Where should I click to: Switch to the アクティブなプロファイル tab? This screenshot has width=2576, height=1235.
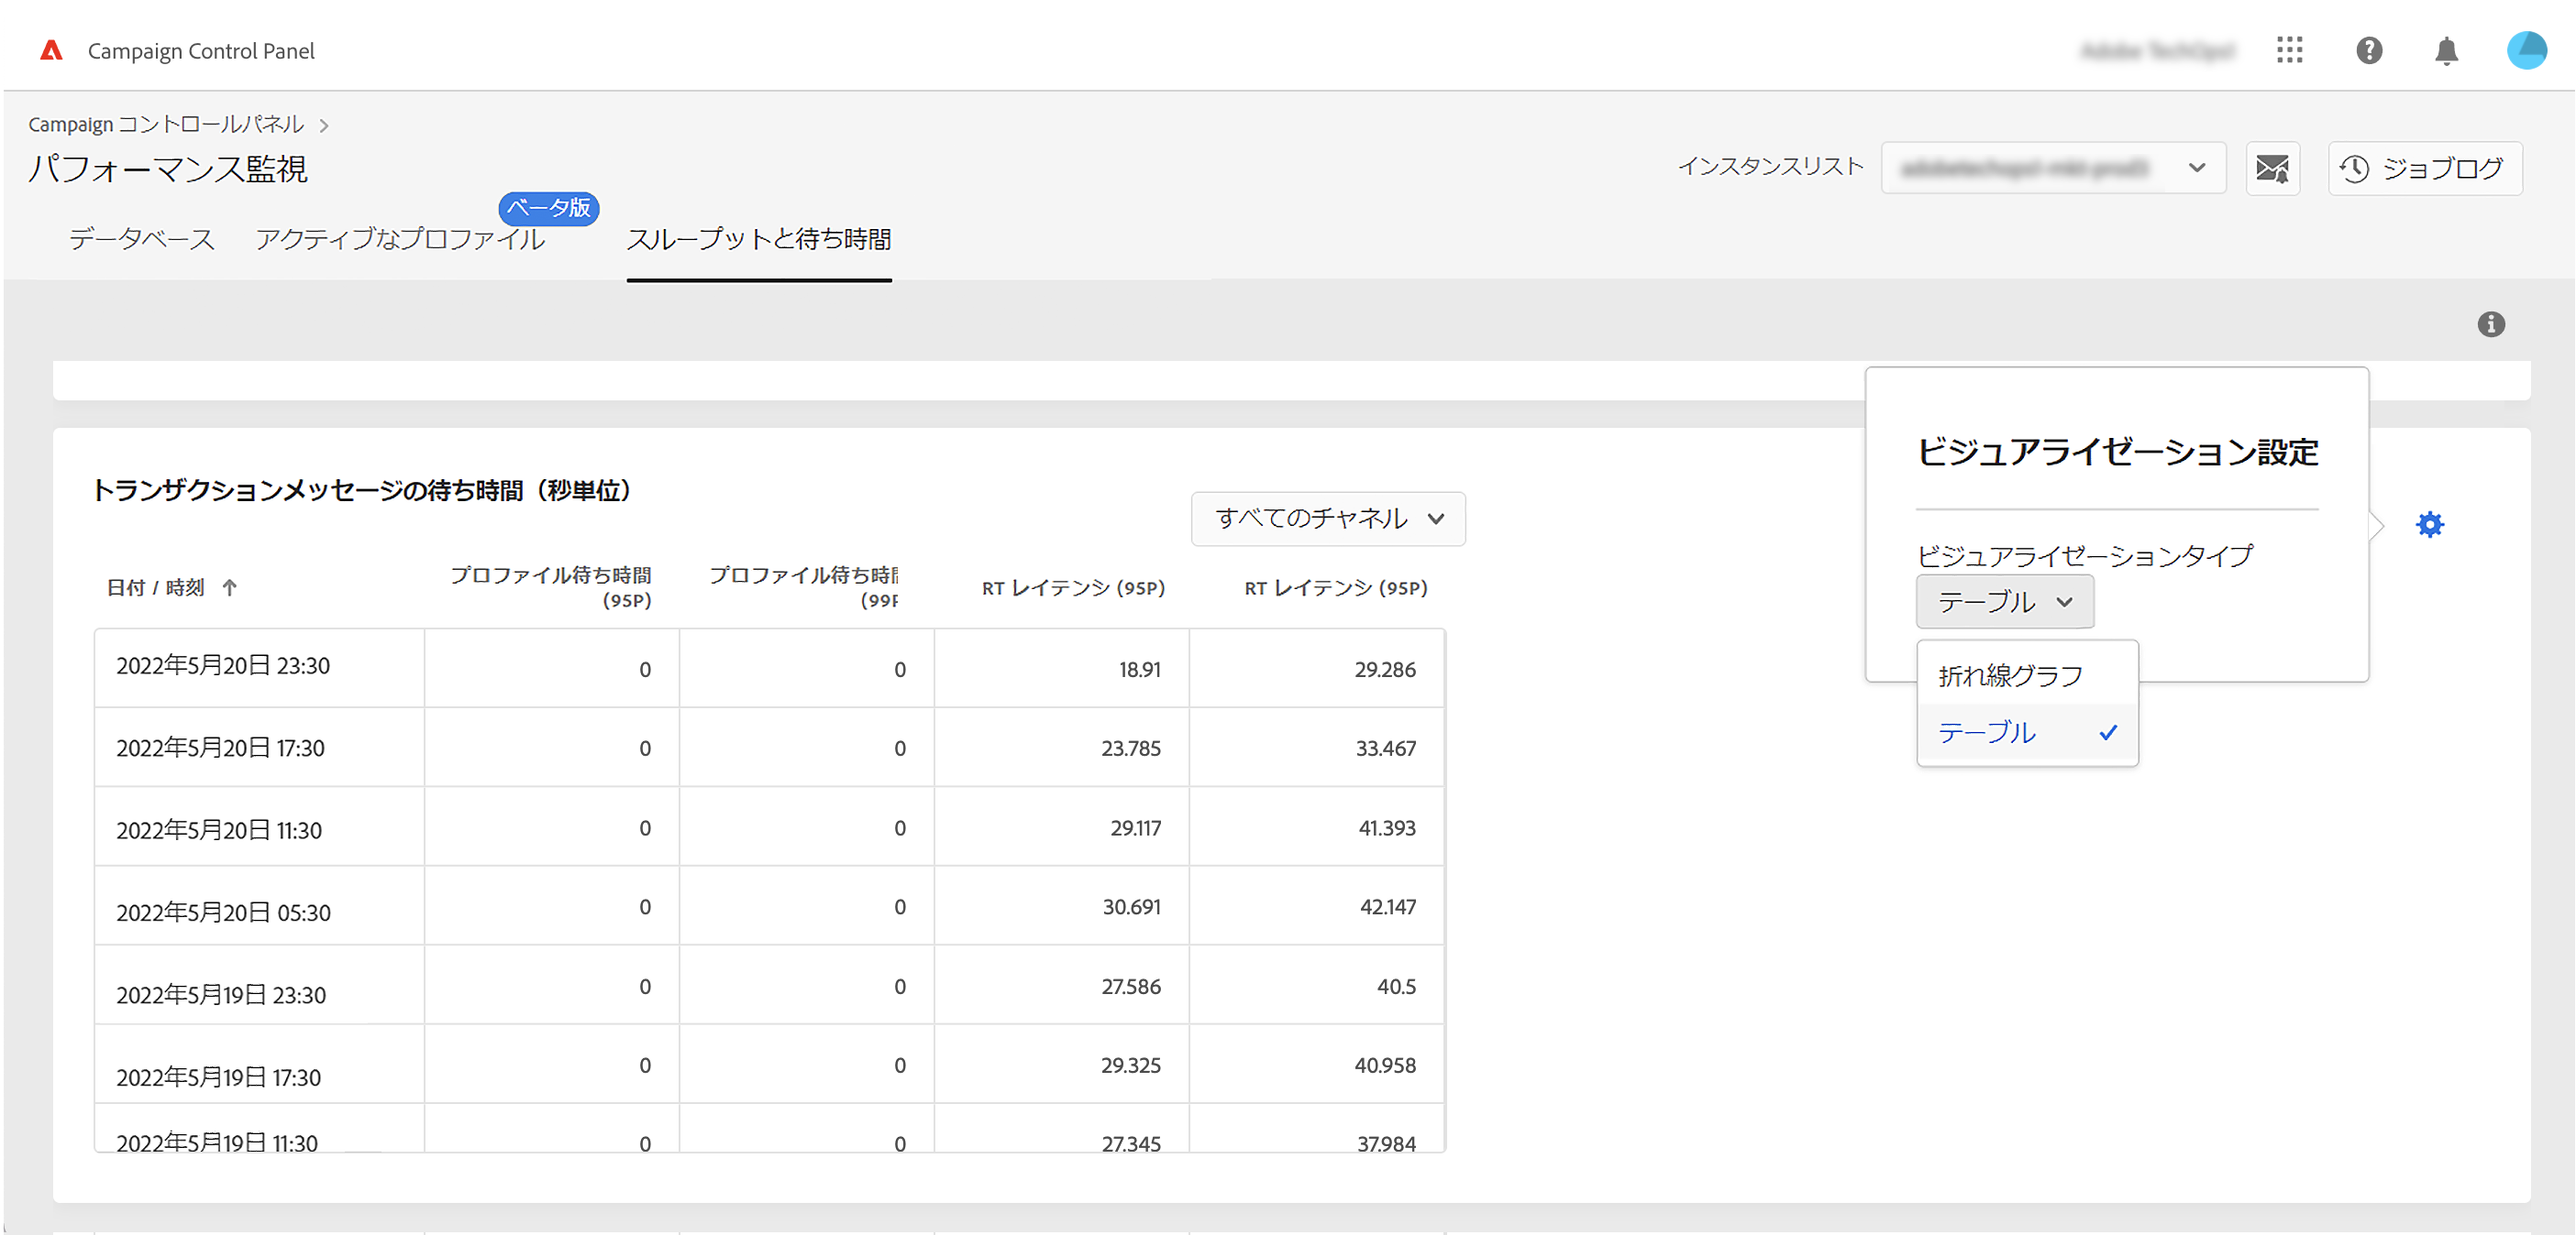click(x=400, y=239)
